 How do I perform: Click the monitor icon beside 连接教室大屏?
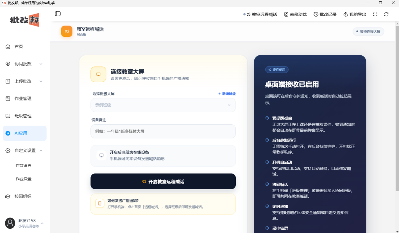coord(98,74)
